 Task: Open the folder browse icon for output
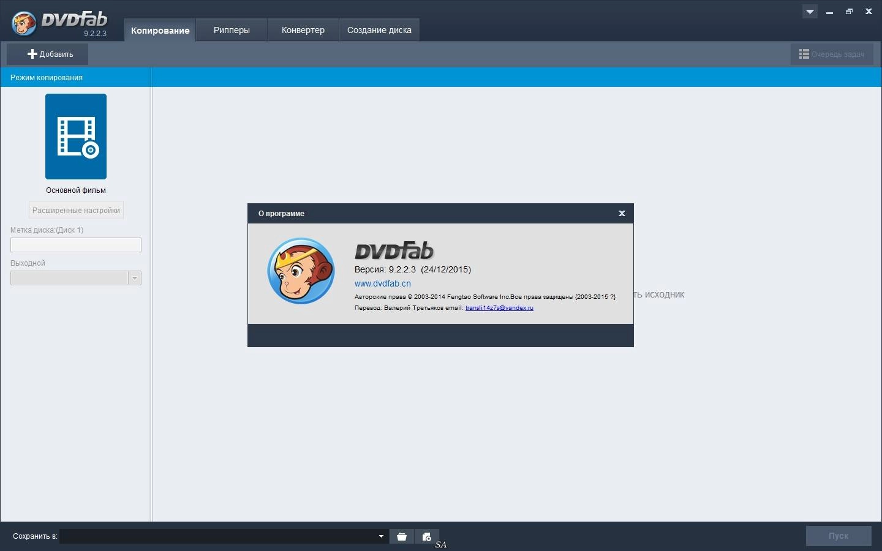(x=402, y=536)
